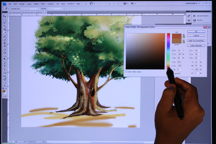Open the Filter menu

(x=43, y=4)
